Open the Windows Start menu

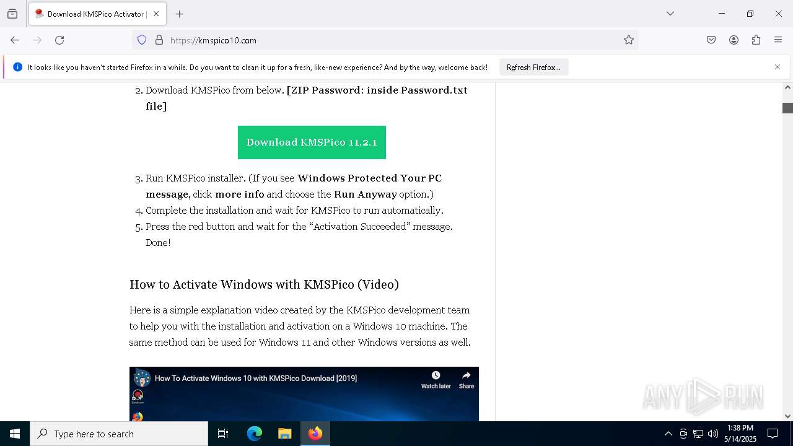15,434
